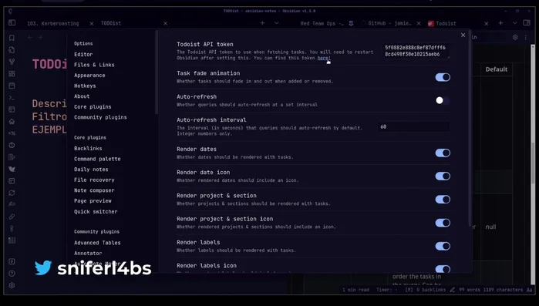
Task: Click the chain link ribbon icon
Action: [12, 217]
